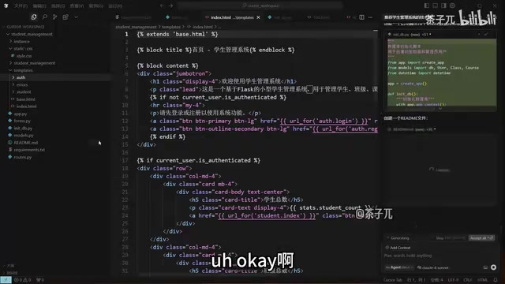Navigate back with the left arrow

click(x=162, y=6)
